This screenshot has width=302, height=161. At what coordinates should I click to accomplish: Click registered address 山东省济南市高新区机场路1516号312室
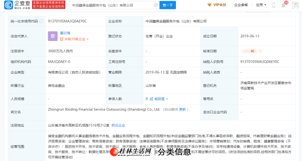pos(79,125)
